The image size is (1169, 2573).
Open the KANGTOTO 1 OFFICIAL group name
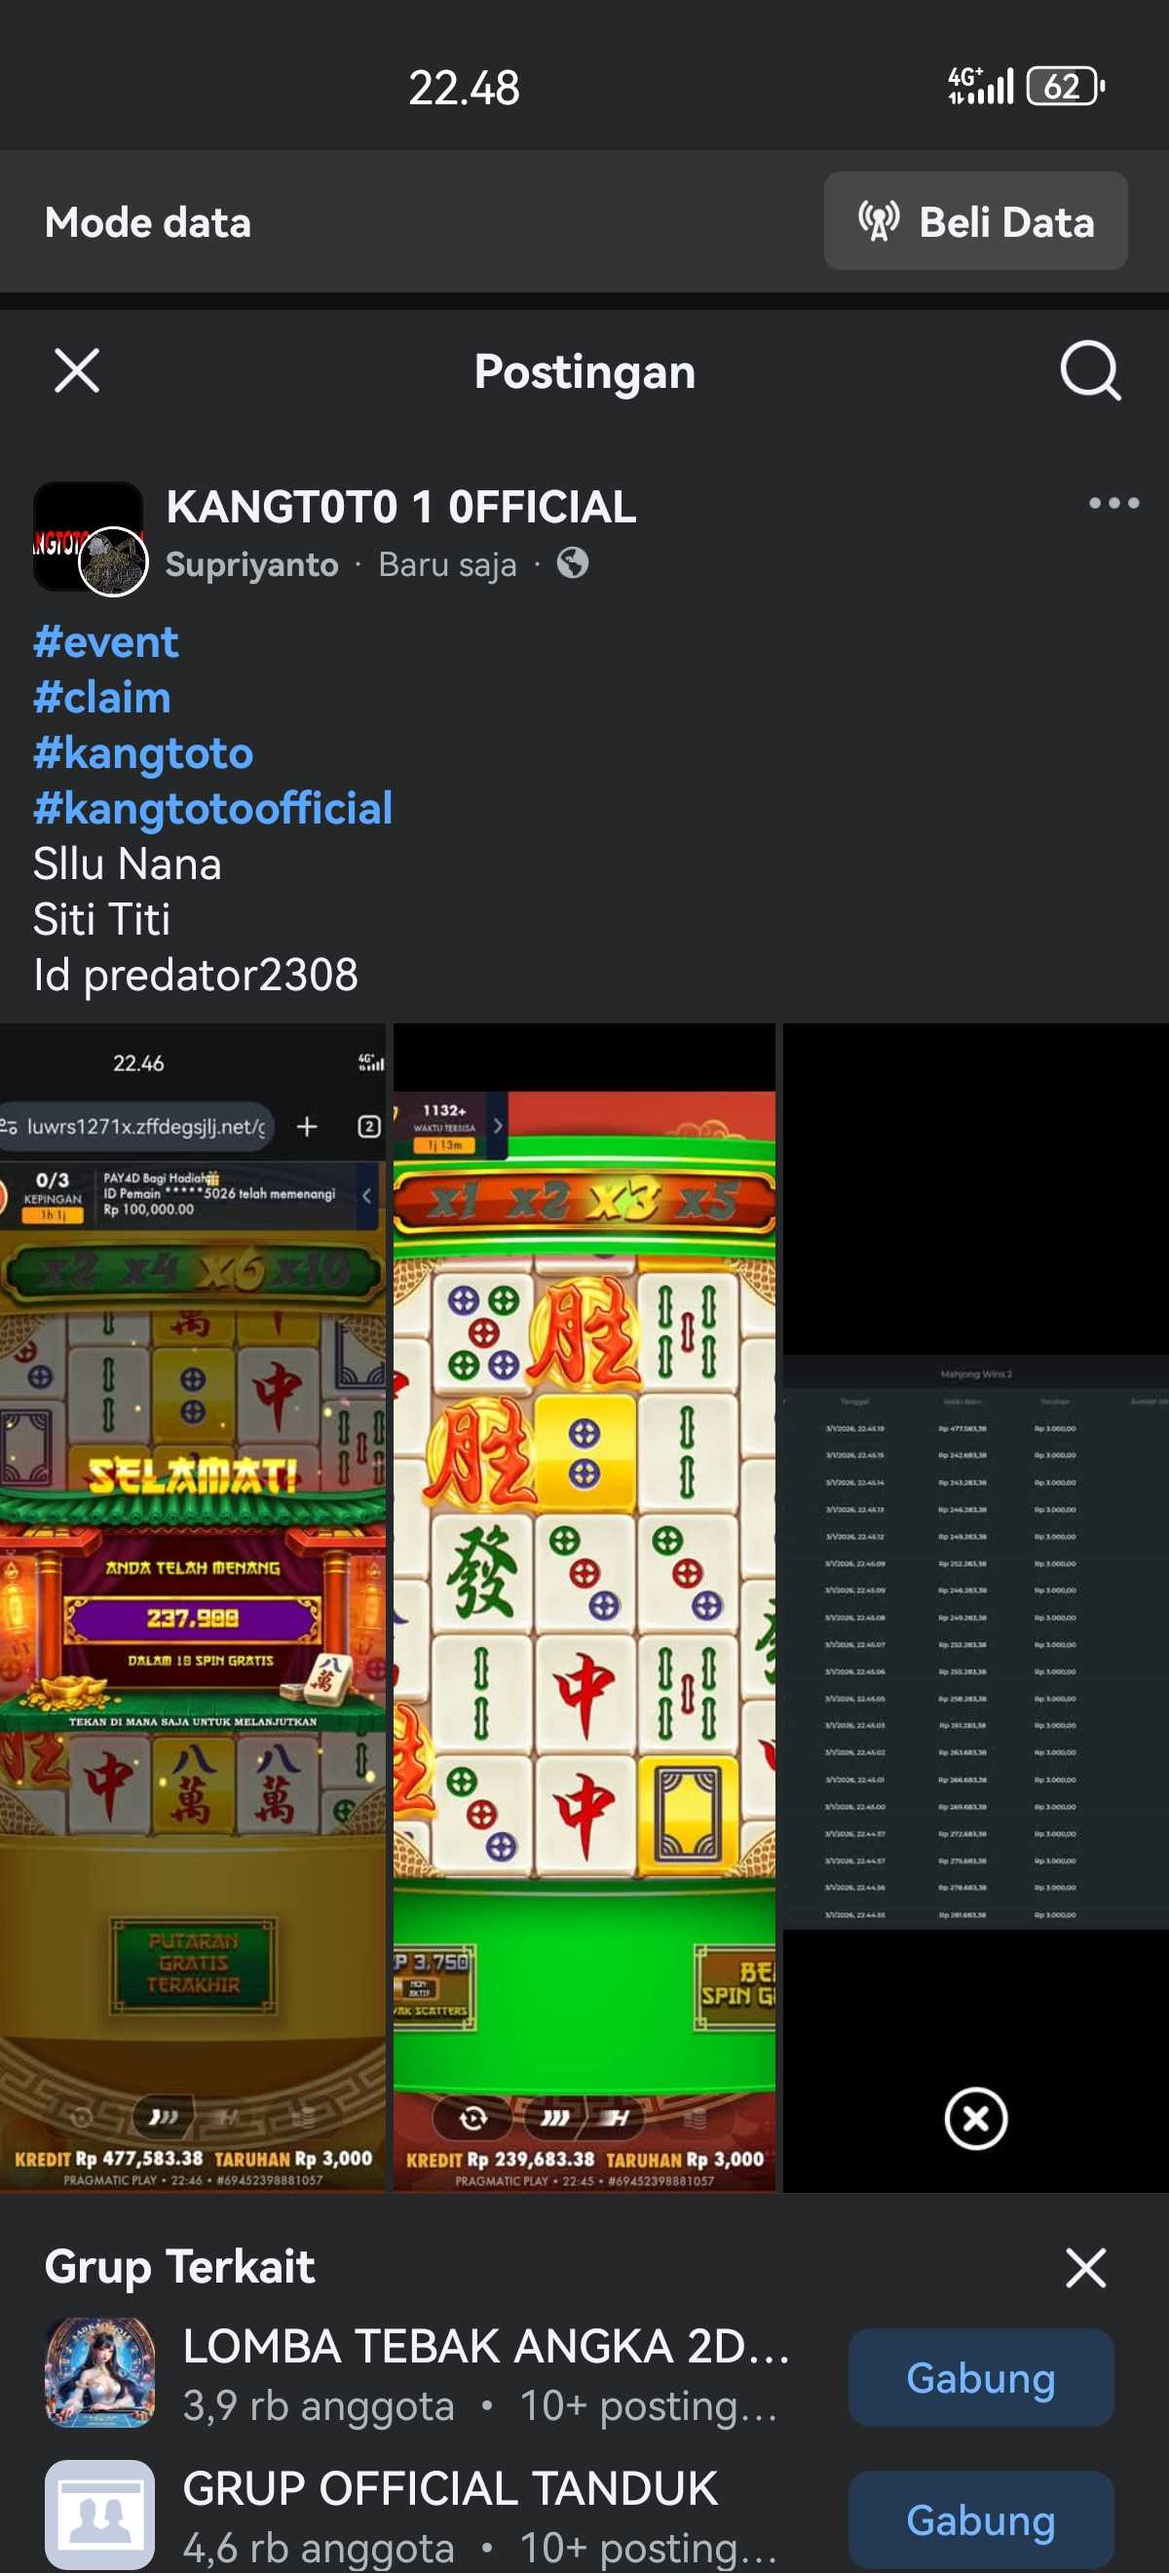[400, 507]
